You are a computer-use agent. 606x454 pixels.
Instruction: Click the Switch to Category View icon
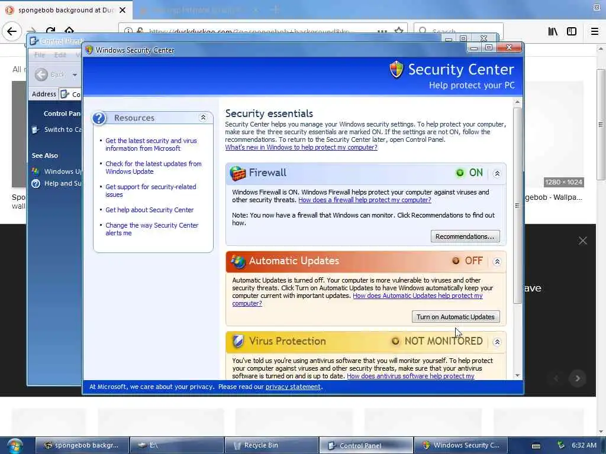coord(35,129)
